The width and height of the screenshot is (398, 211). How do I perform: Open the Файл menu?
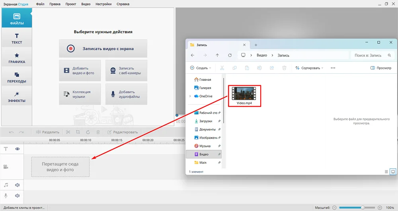(x=40, y=4)
